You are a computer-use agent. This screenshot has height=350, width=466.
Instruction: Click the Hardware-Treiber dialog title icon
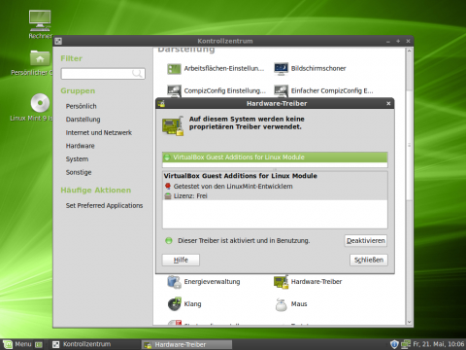click(x=161, y=104)
